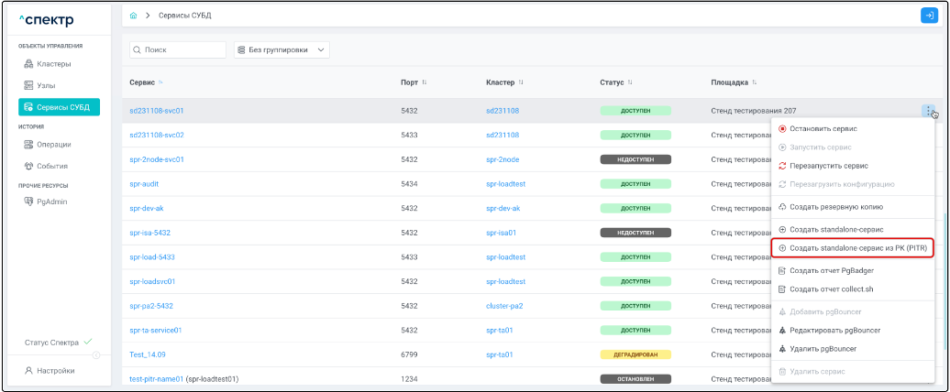Click the sort icon on Порт column
The width and height of the screenshot is (950, 392).
point(425,82)
